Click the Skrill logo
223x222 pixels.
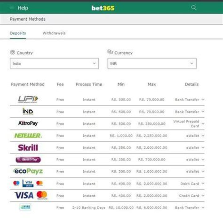pyautogui.click(x=28, y=147)
